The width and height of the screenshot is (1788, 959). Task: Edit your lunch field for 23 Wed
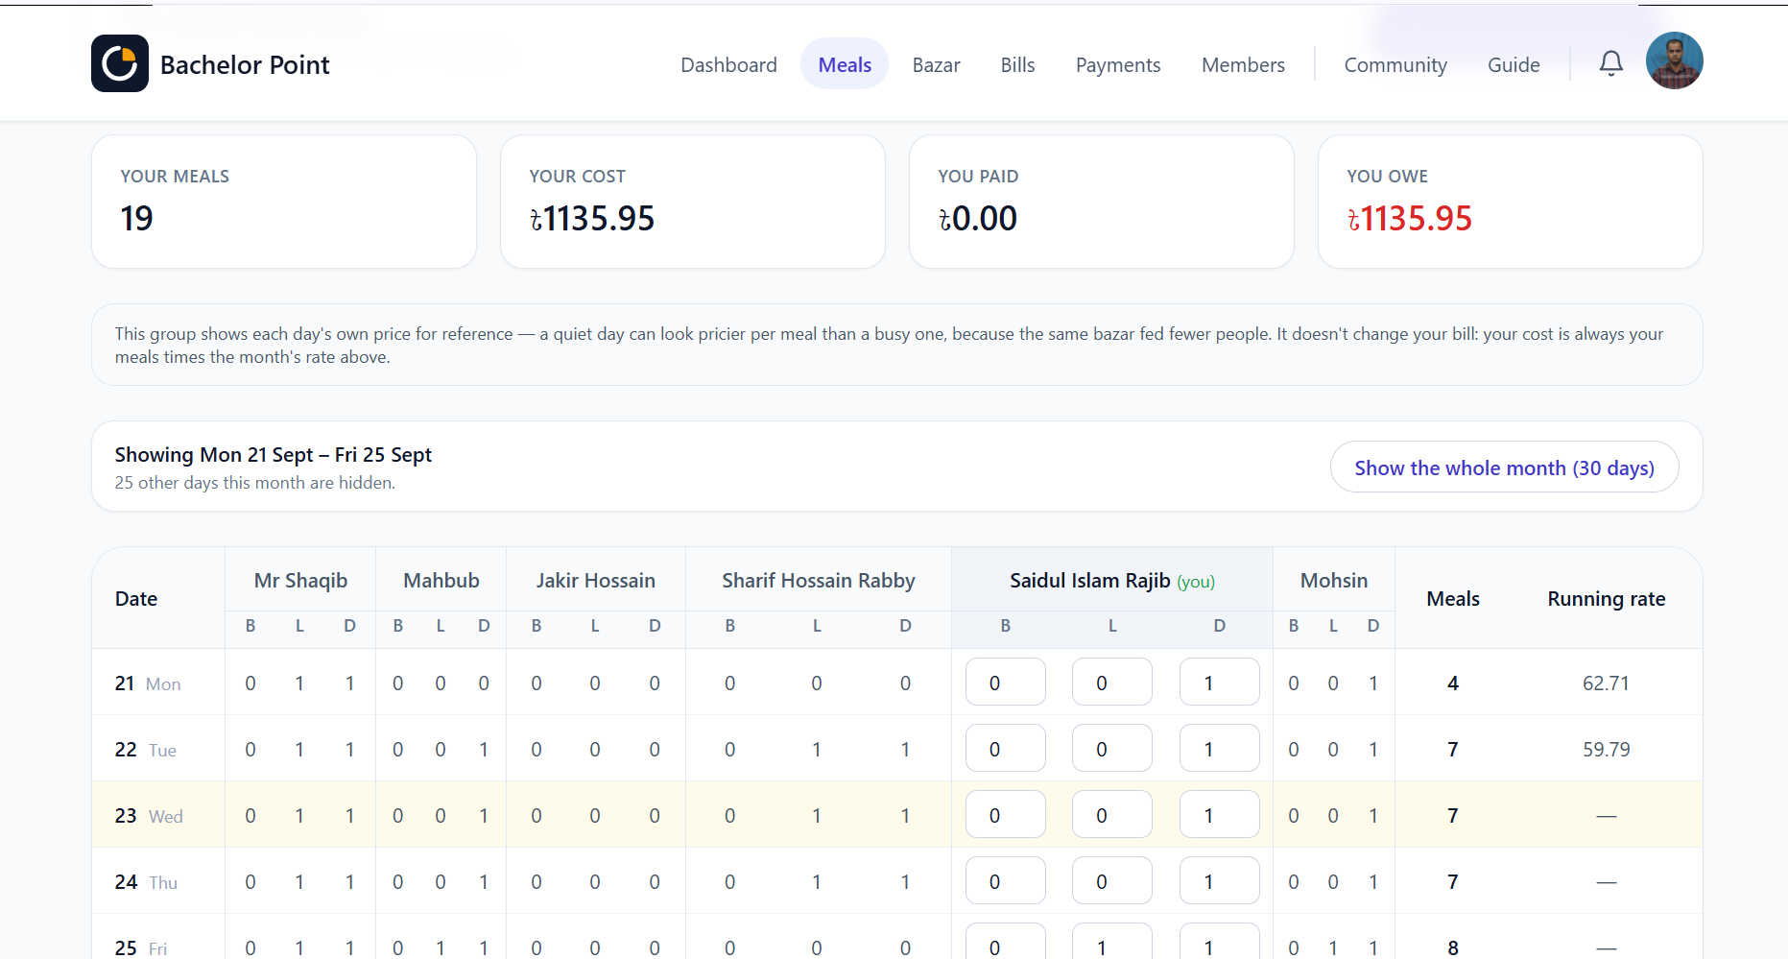(1112, 815)
